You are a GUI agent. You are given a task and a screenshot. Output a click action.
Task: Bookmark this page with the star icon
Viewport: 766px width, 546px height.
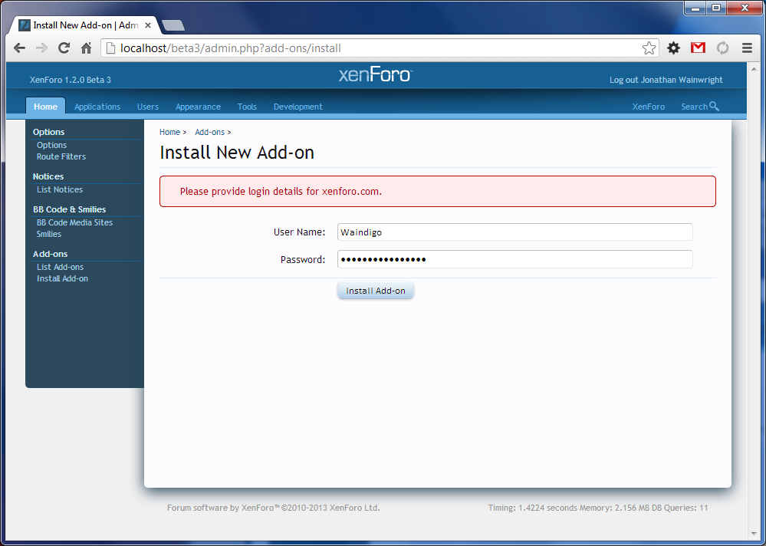click(x=649, y=48)
